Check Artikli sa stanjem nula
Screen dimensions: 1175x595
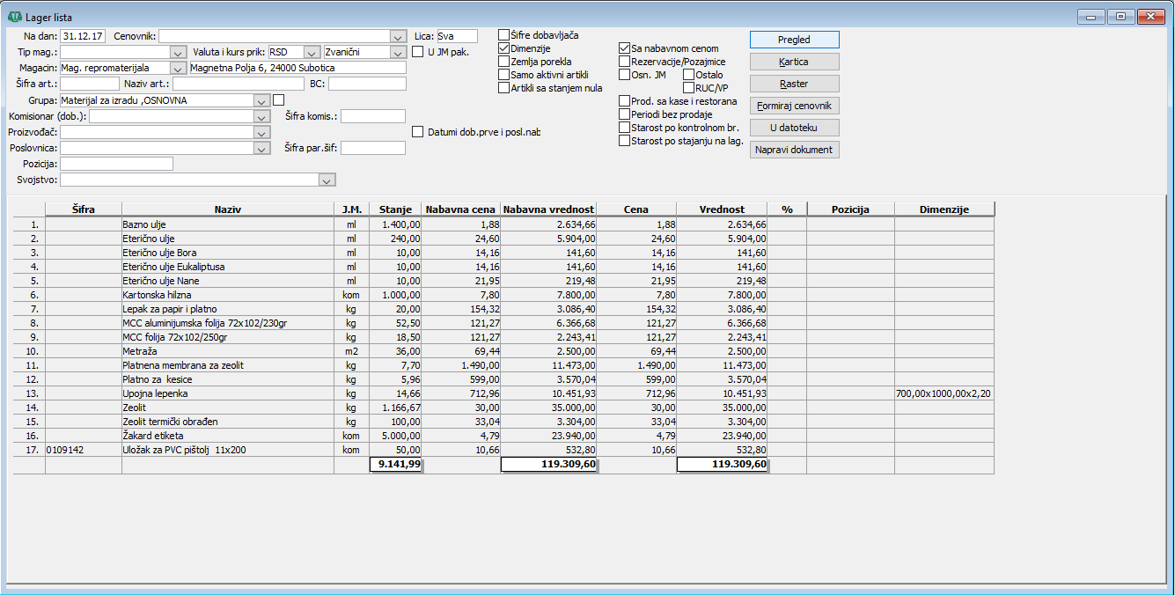pyautogui.click(x=504, y=88)
